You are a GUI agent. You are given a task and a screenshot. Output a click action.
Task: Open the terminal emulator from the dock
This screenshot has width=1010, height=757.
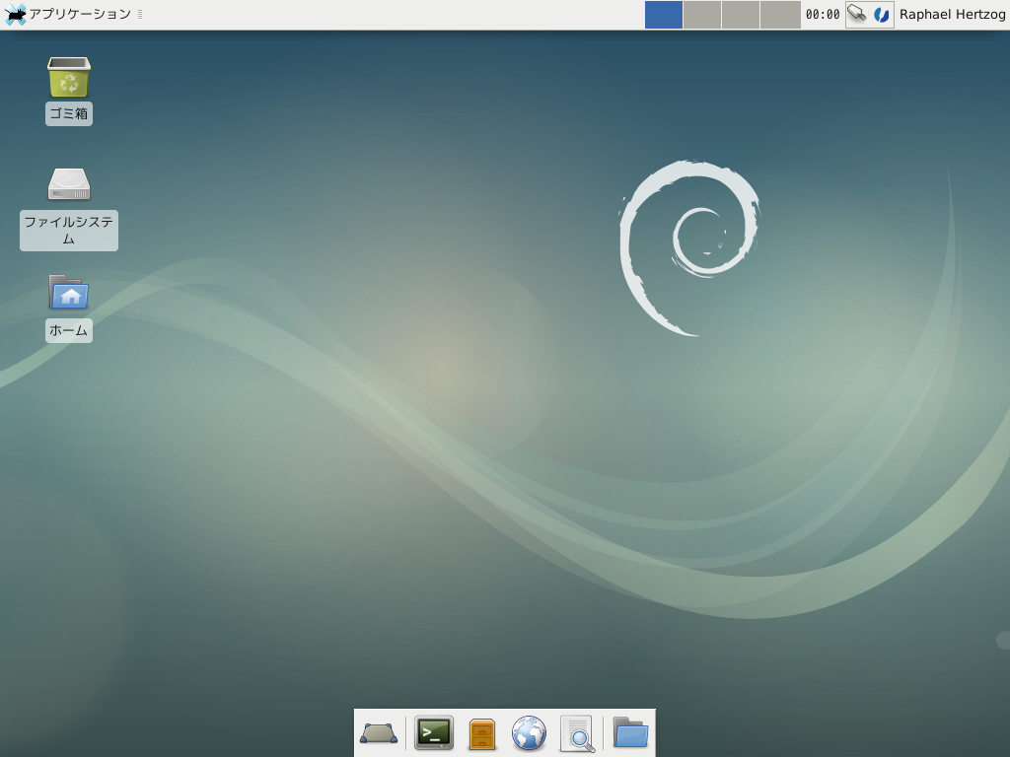click(433, 733)
